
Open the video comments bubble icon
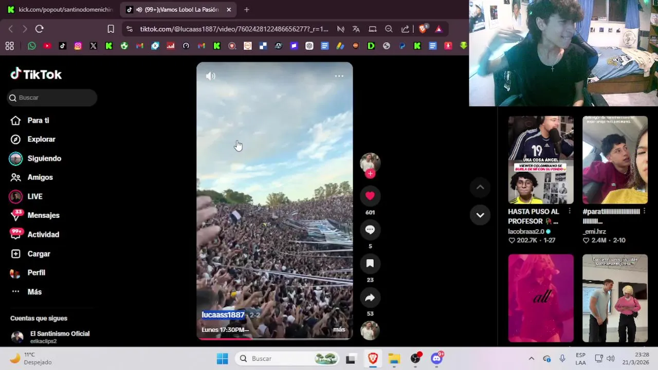(370, 230)
